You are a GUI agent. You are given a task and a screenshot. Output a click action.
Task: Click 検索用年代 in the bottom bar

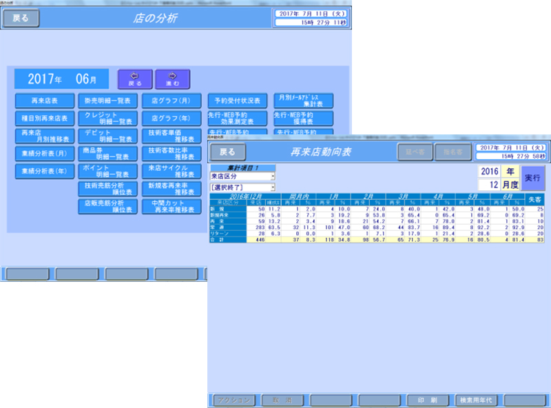(476, 400)
